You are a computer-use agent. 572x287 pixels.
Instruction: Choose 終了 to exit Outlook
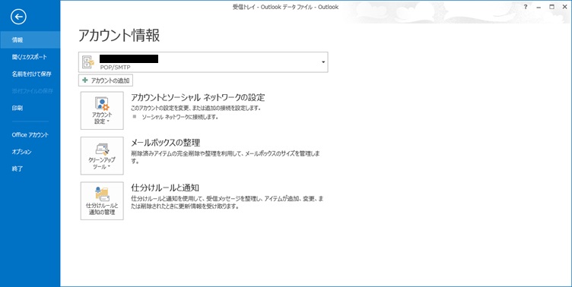tap(30, 169)
